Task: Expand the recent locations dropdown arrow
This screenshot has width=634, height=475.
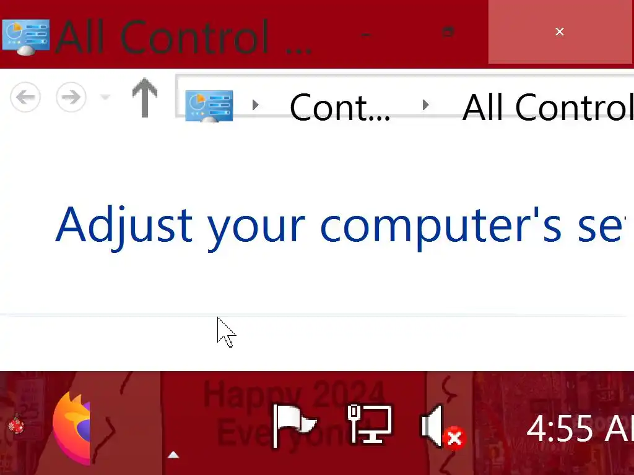Action: pos(105,97)
